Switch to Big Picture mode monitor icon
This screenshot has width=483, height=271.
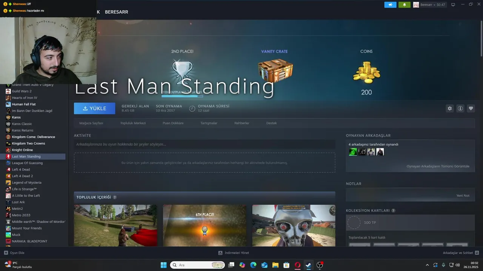[x=453, y=5]
